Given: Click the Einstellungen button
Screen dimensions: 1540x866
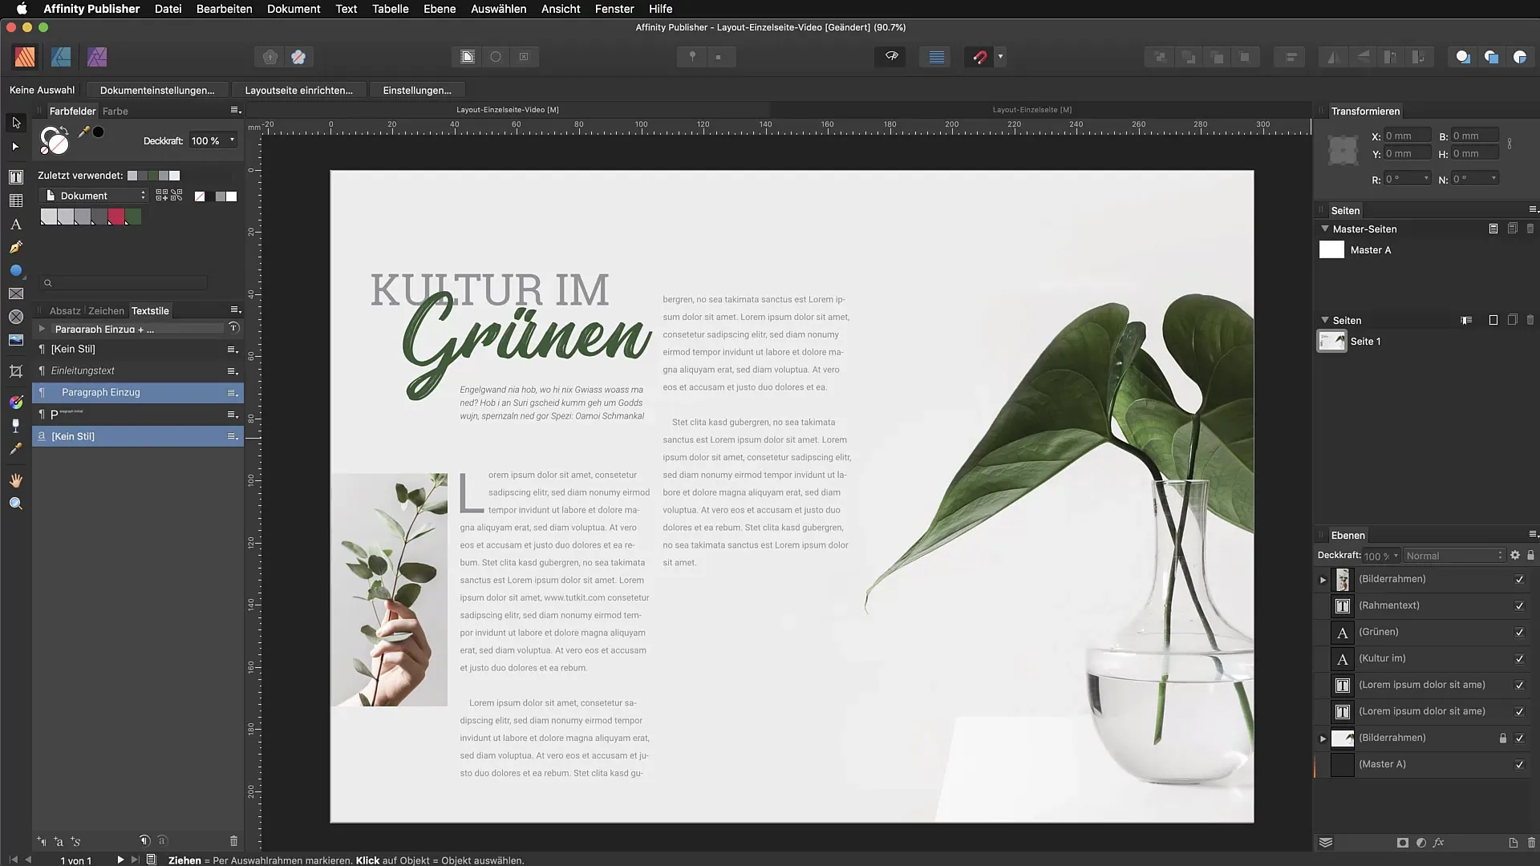Looking at the screenshot, I should [417, 90].
